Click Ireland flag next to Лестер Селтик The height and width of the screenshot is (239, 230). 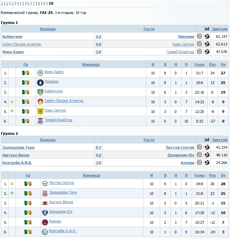pos(28,184)
